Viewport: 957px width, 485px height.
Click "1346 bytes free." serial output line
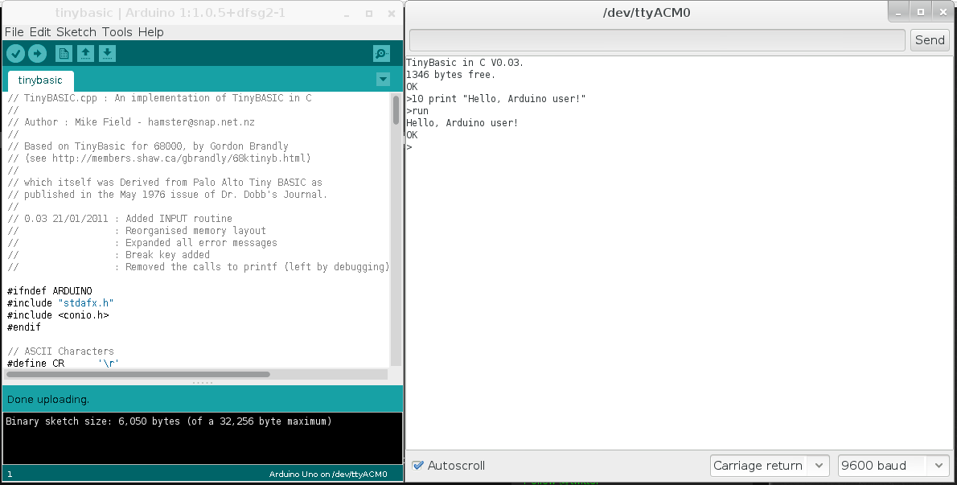(450, 75)
